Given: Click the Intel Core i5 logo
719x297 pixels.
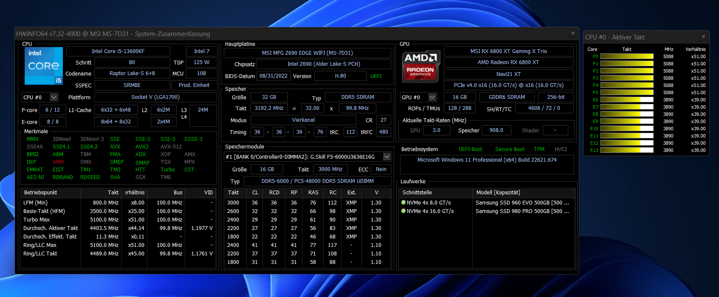Looking at the screenshot, I should pos(44,66).
